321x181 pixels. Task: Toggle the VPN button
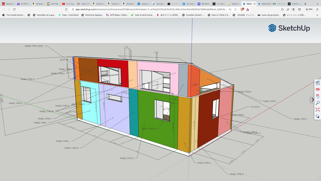[309, 9]
